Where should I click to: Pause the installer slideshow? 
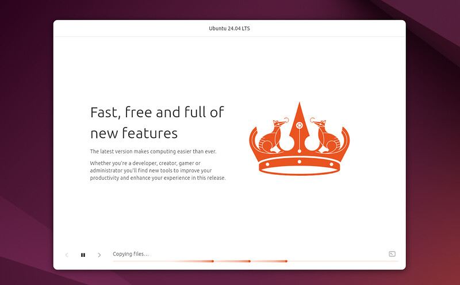click(x=83, y=255)
